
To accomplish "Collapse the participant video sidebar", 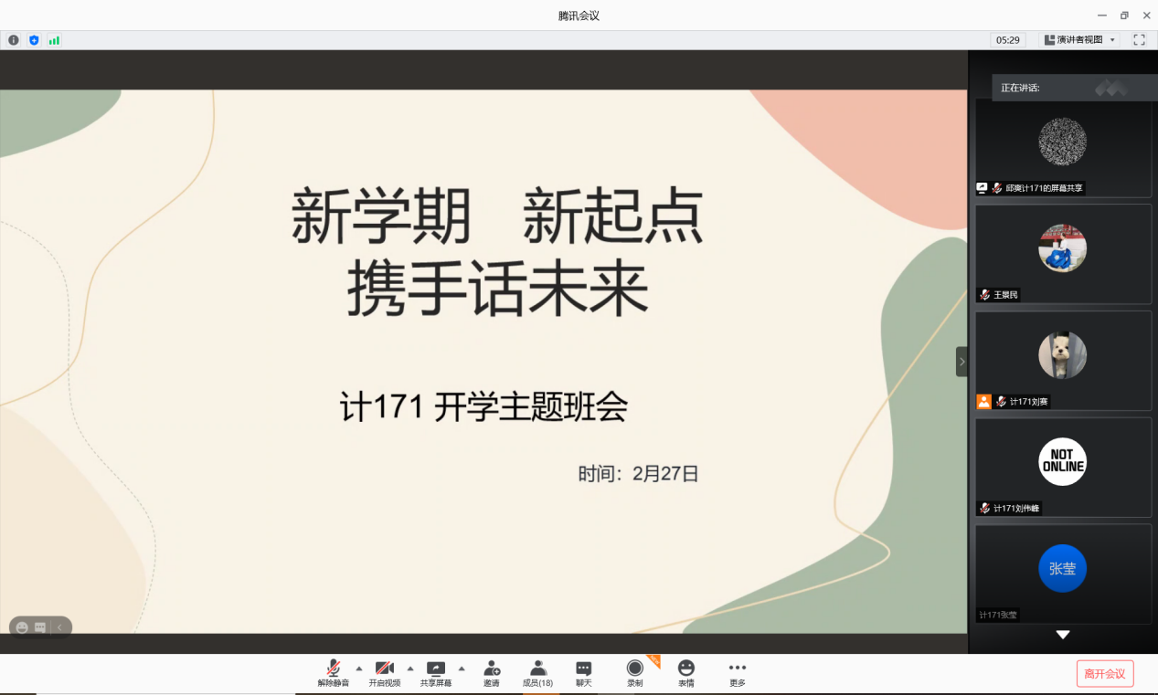I will [x=961, y=362].
